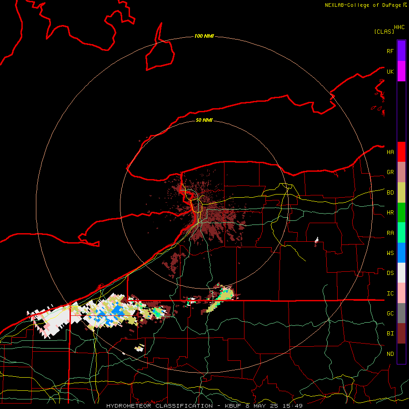Click the IC legend label
The height and width of the screenshot is (409, 409).
[x=390, y=294]
